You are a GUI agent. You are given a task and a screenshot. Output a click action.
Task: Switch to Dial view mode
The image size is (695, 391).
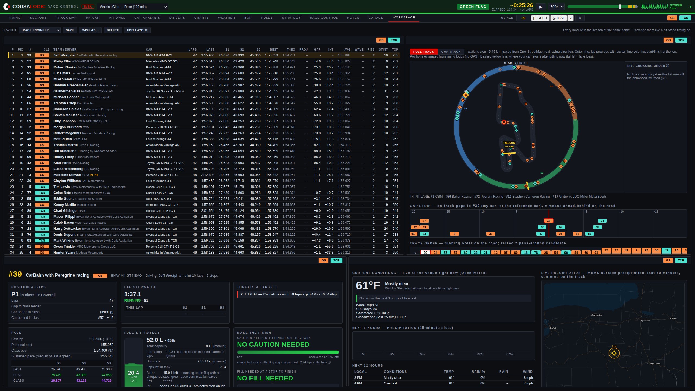(x=559, y=18)
